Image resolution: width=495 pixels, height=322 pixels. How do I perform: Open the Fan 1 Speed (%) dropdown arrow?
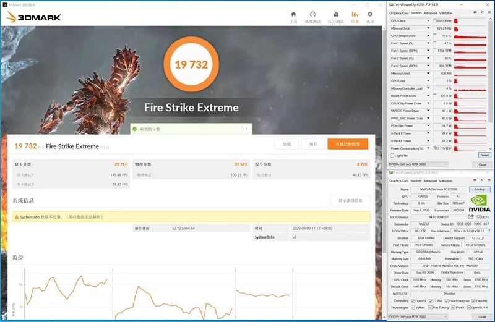tap(428, 43)
